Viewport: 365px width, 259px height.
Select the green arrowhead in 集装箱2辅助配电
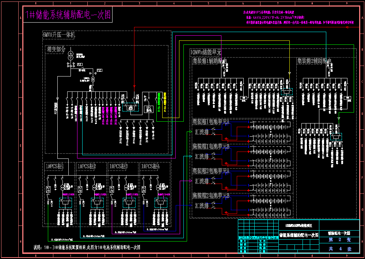(x=339, y=118)
